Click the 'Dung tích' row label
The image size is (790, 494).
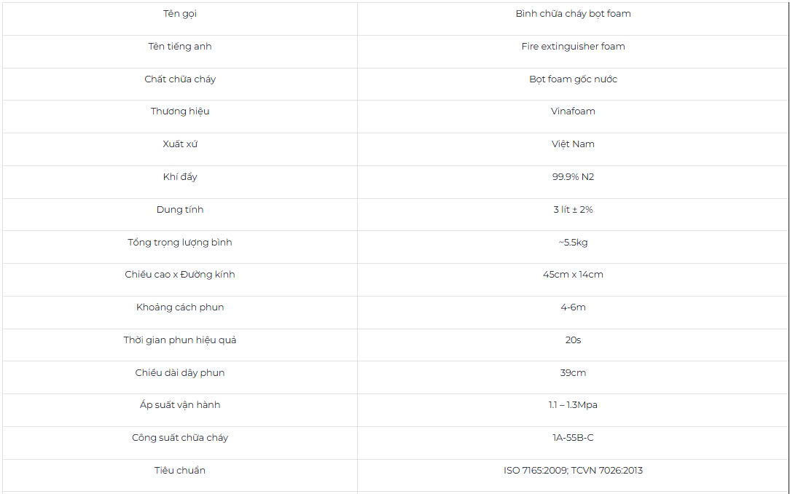[x=180, y=210]
